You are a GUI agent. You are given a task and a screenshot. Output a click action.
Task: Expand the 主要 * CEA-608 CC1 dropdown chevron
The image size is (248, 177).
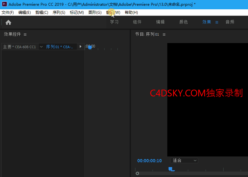pos(41,47)
